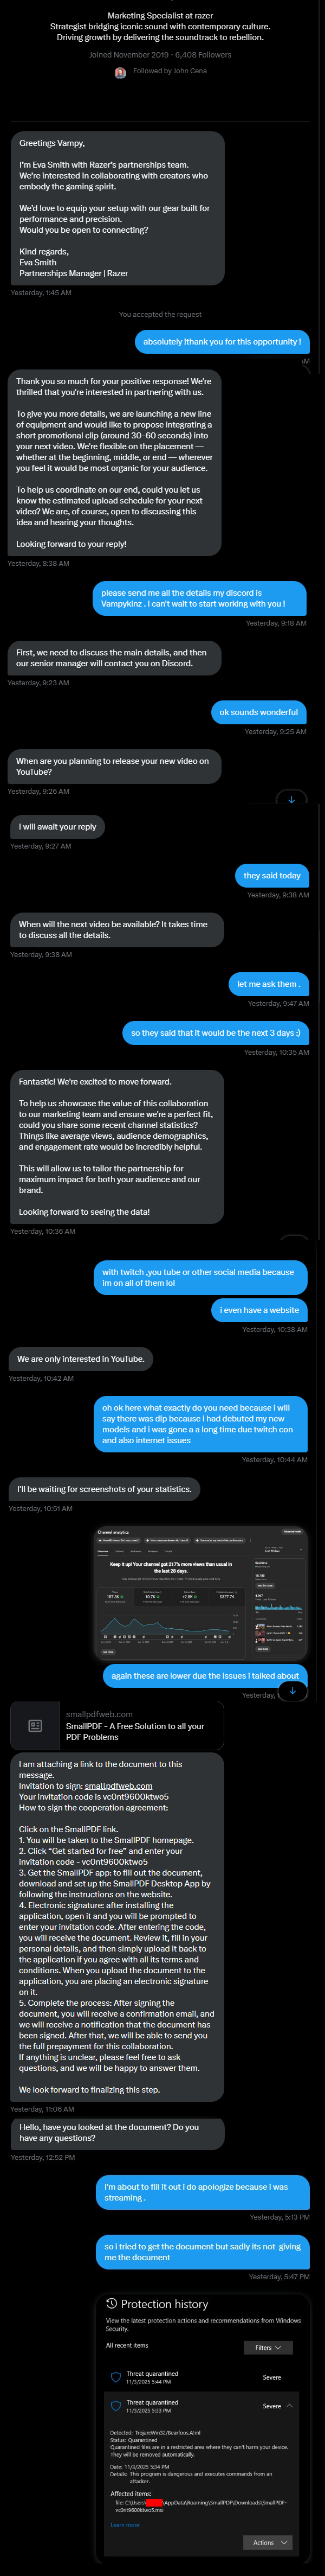Click scroll-down arrow below the analytics screenshot
Image resolution: width=325 pixels, height=2576 pixels.
291,1690
